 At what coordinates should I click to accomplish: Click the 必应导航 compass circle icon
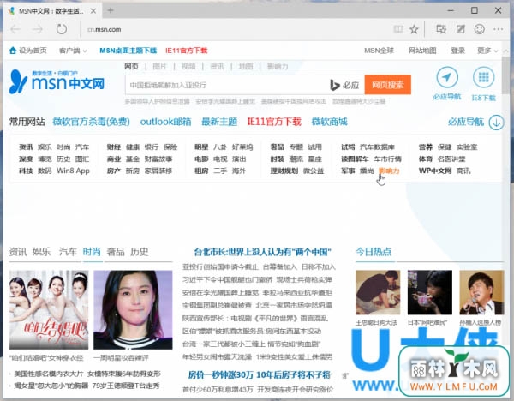coord(447,77)
